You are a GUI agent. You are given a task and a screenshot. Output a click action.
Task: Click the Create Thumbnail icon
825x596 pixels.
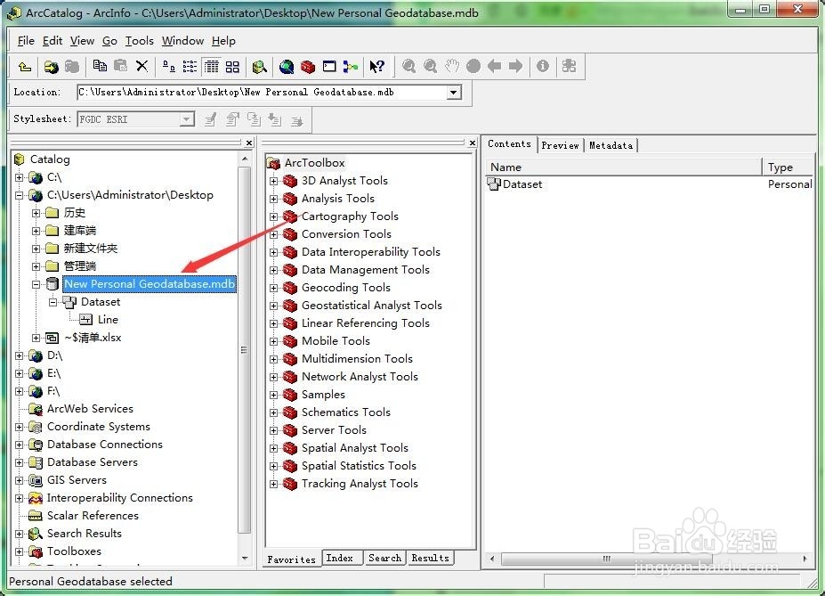coord(570,66)
